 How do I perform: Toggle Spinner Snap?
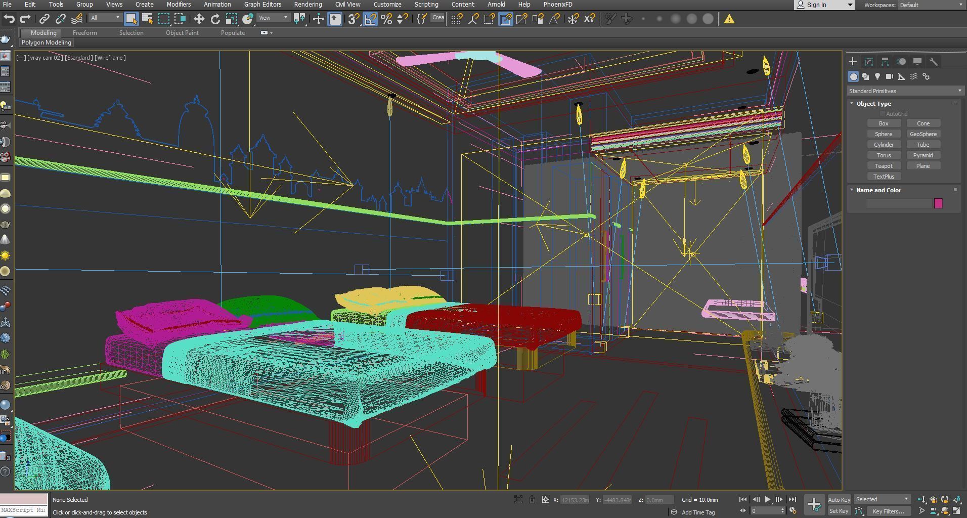coord(403,19)
